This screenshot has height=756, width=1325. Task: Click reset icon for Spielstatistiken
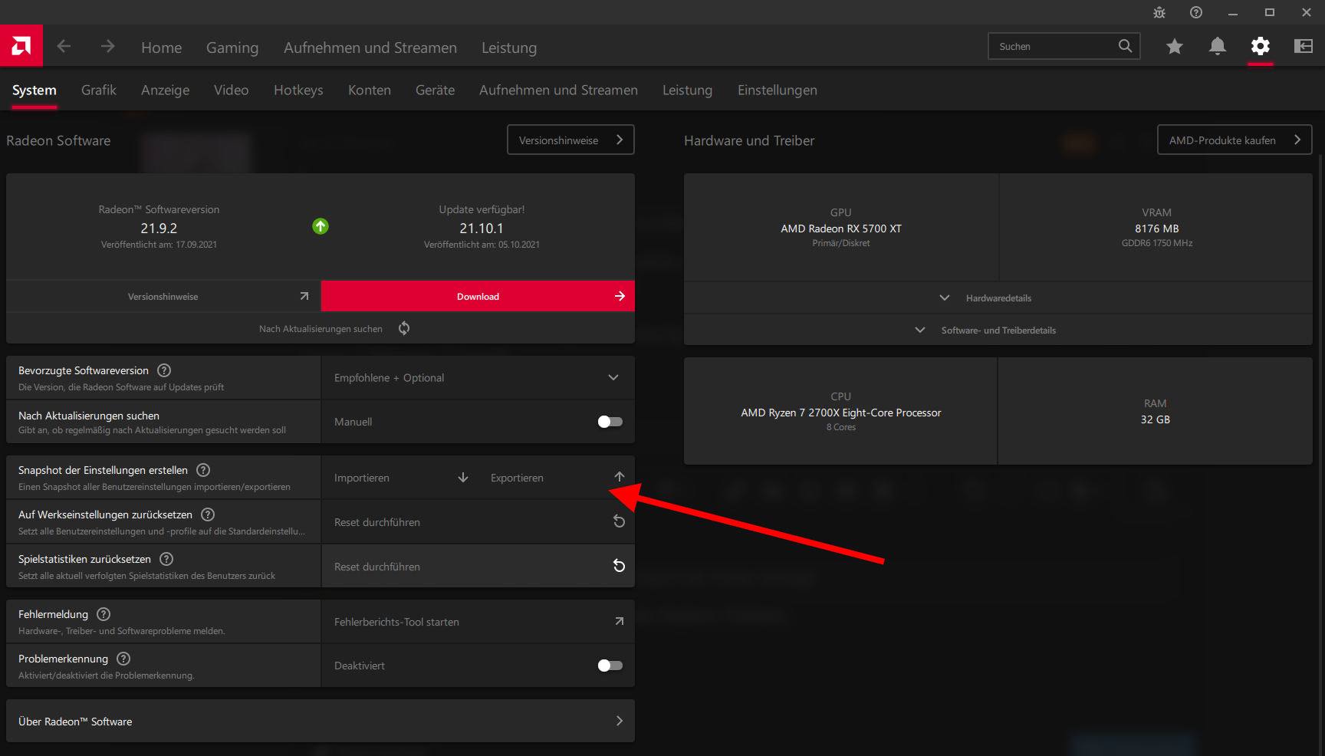tap(620, 566)
